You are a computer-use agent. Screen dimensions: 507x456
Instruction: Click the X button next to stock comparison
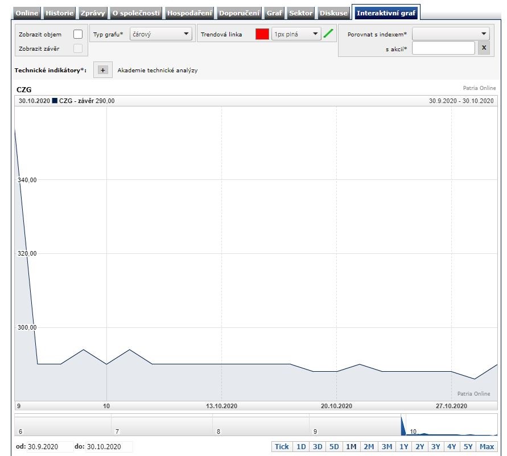pos(483,48)
